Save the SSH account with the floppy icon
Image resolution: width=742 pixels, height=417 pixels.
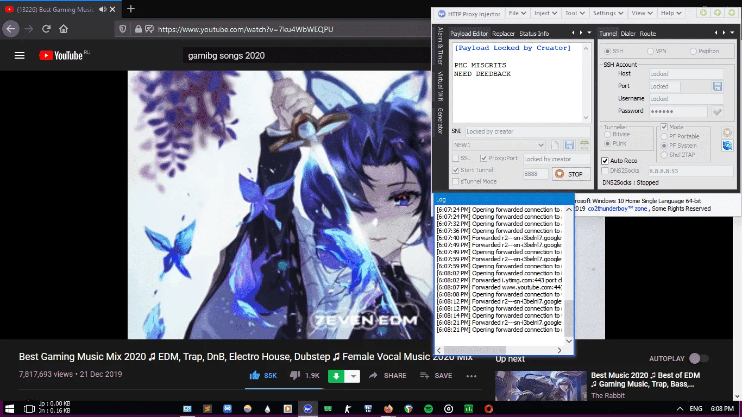coord(718,86)
